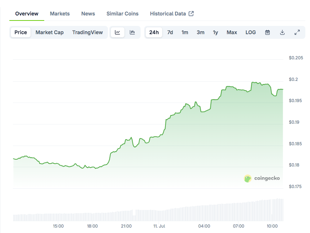Choose the 3m time range
Viewport: 310px width, 233px height.
point(200,32)
